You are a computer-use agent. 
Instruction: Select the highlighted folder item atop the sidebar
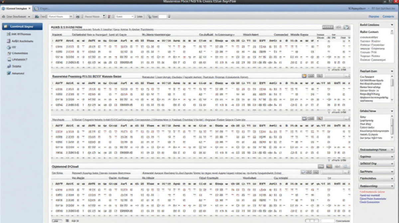click(22, 27)
